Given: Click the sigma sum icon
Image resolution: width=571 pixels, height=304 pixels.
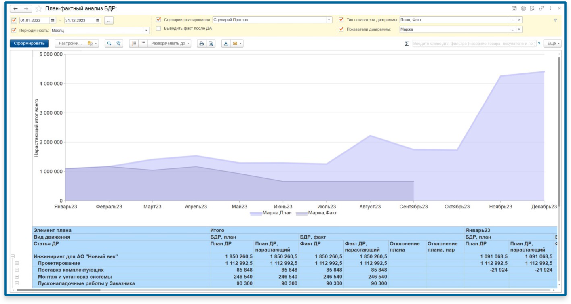Looking at the screenshot, I should [407, 44].
